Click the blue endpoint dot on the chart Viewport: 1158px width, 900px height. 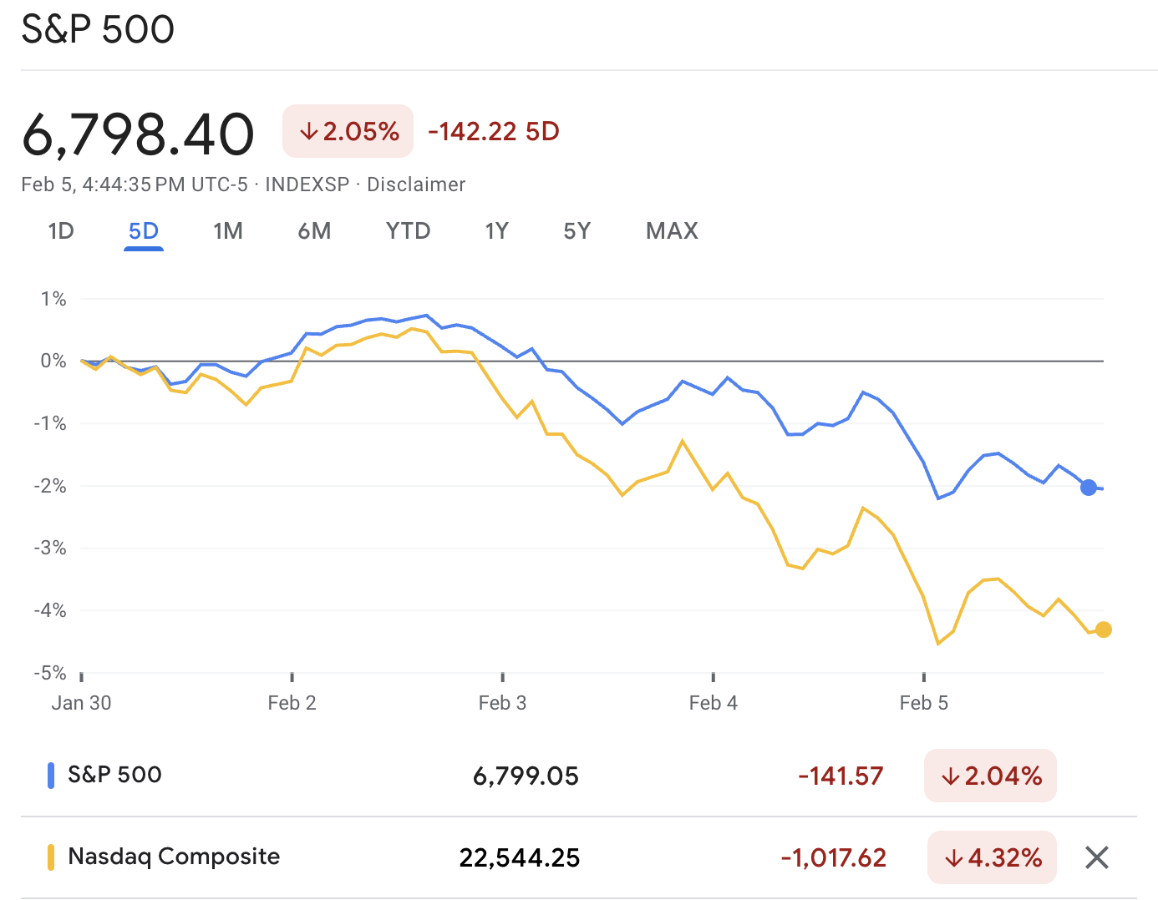click(1088, 487)
